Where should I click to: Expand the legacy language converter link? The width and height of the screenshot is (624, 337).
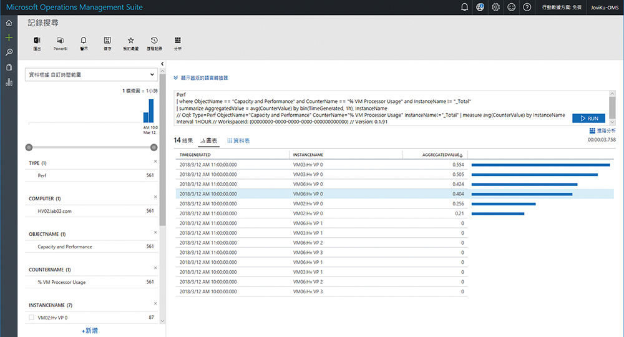(x=200, y=78)
